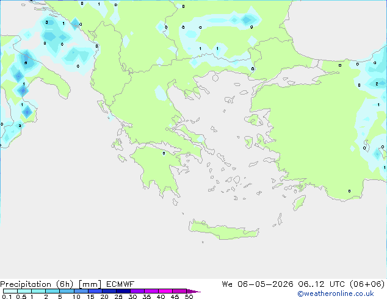387x299 pixels.
Task: Click the 'Precipitation' title word
Action: pos(26,284)
